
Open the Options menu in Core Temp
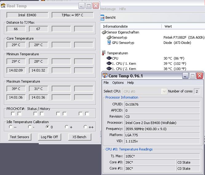118,83
